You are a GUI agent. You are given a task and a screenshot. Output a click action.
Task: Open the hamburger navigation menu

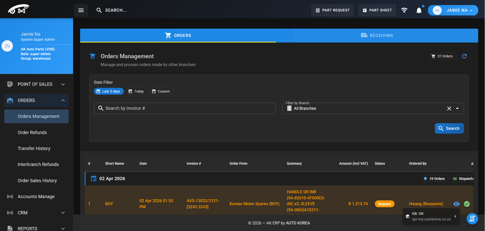[81, 10]
